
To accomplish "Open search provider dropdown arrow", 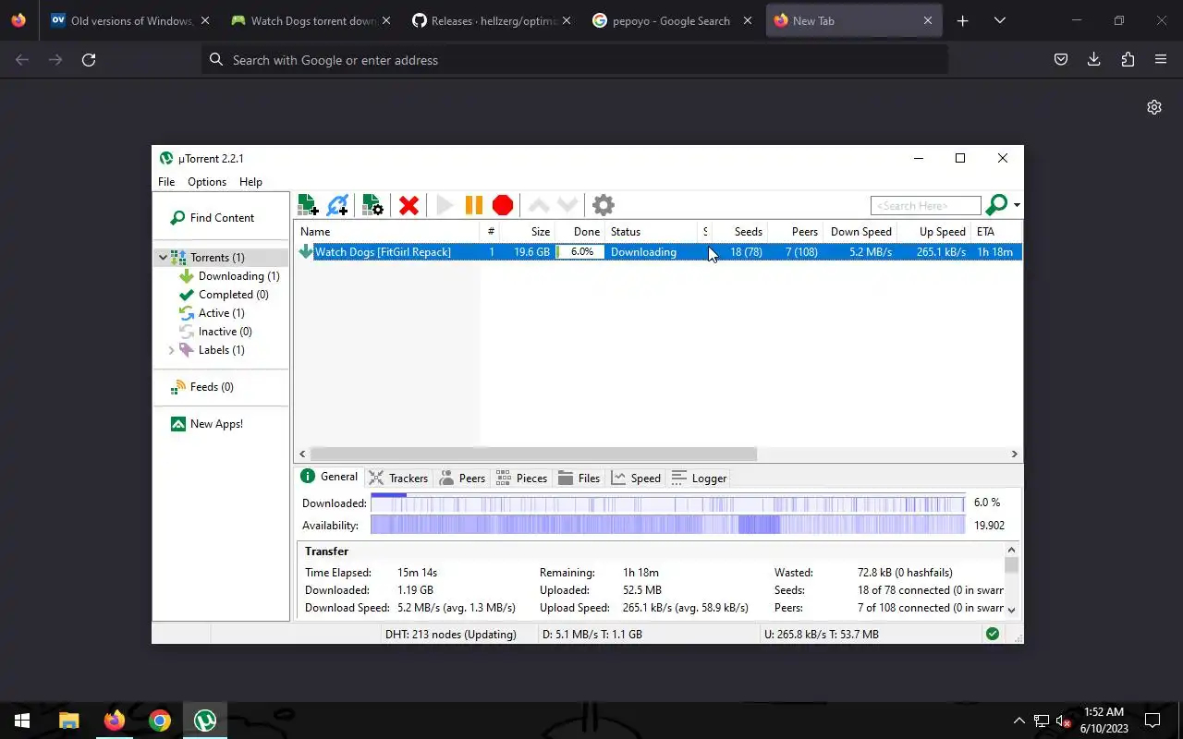I will tap(1017, 205).
